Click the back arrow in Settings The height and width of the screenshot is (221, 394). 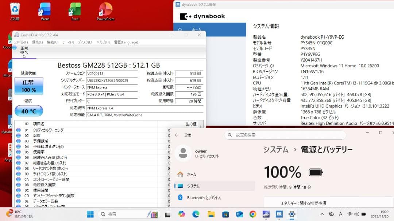coord(176,135)
